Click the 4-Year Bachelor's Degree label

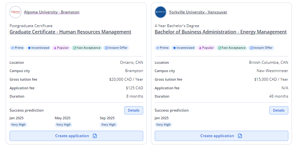(x=177, y=26)
